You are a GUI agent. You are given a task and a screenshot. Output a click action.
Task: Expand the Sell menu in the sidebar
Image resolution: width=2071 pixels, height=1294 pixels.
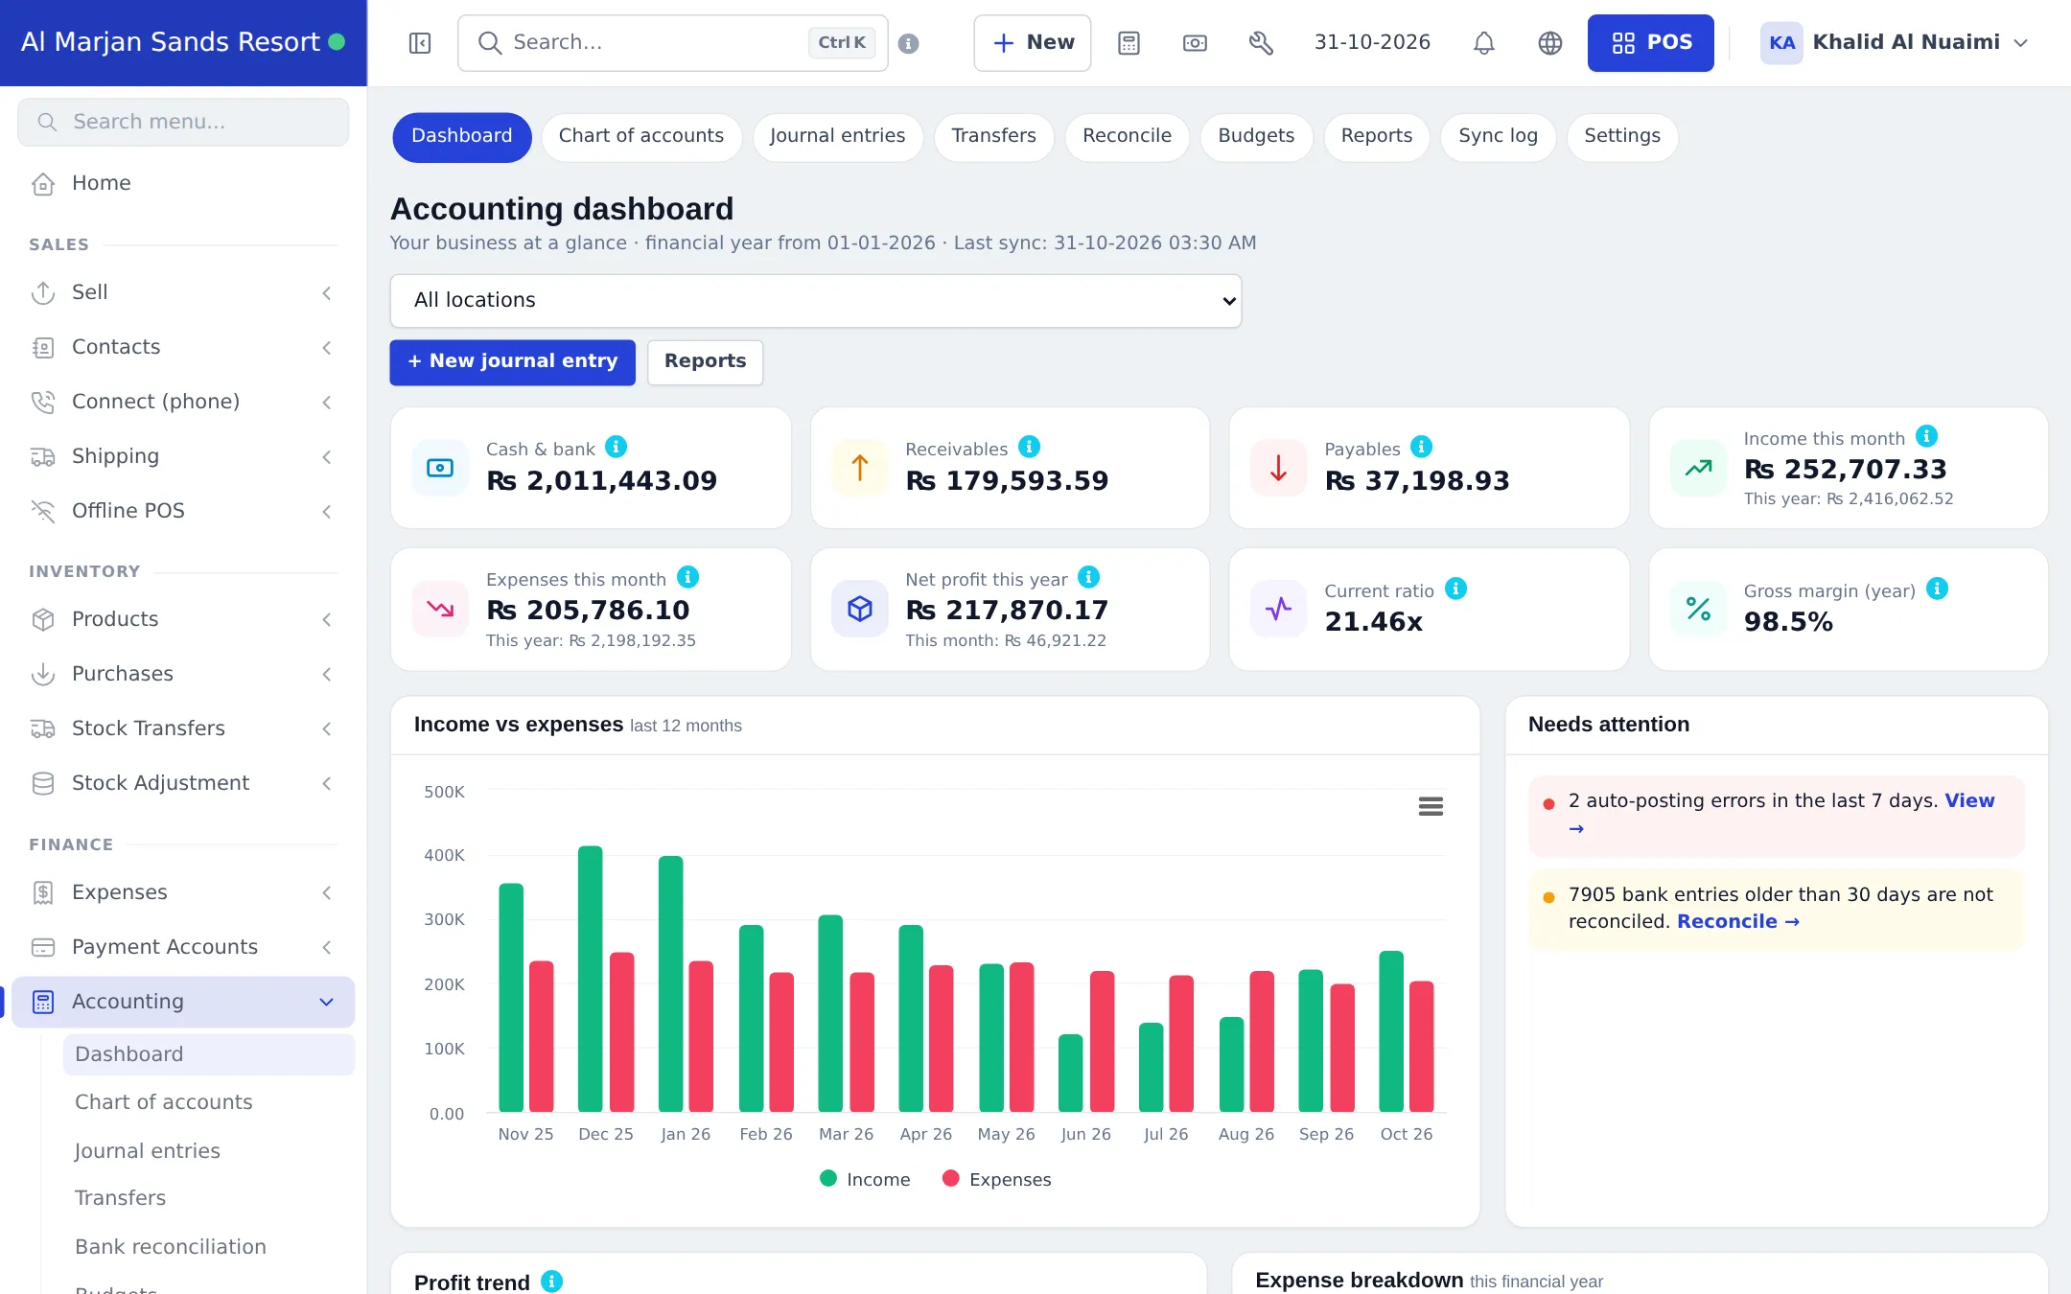click(x=183, y=292)
